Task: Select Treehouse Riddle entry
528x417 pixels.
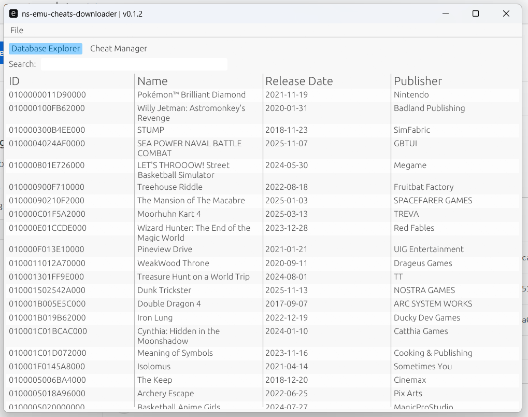Action: point(170,187)
